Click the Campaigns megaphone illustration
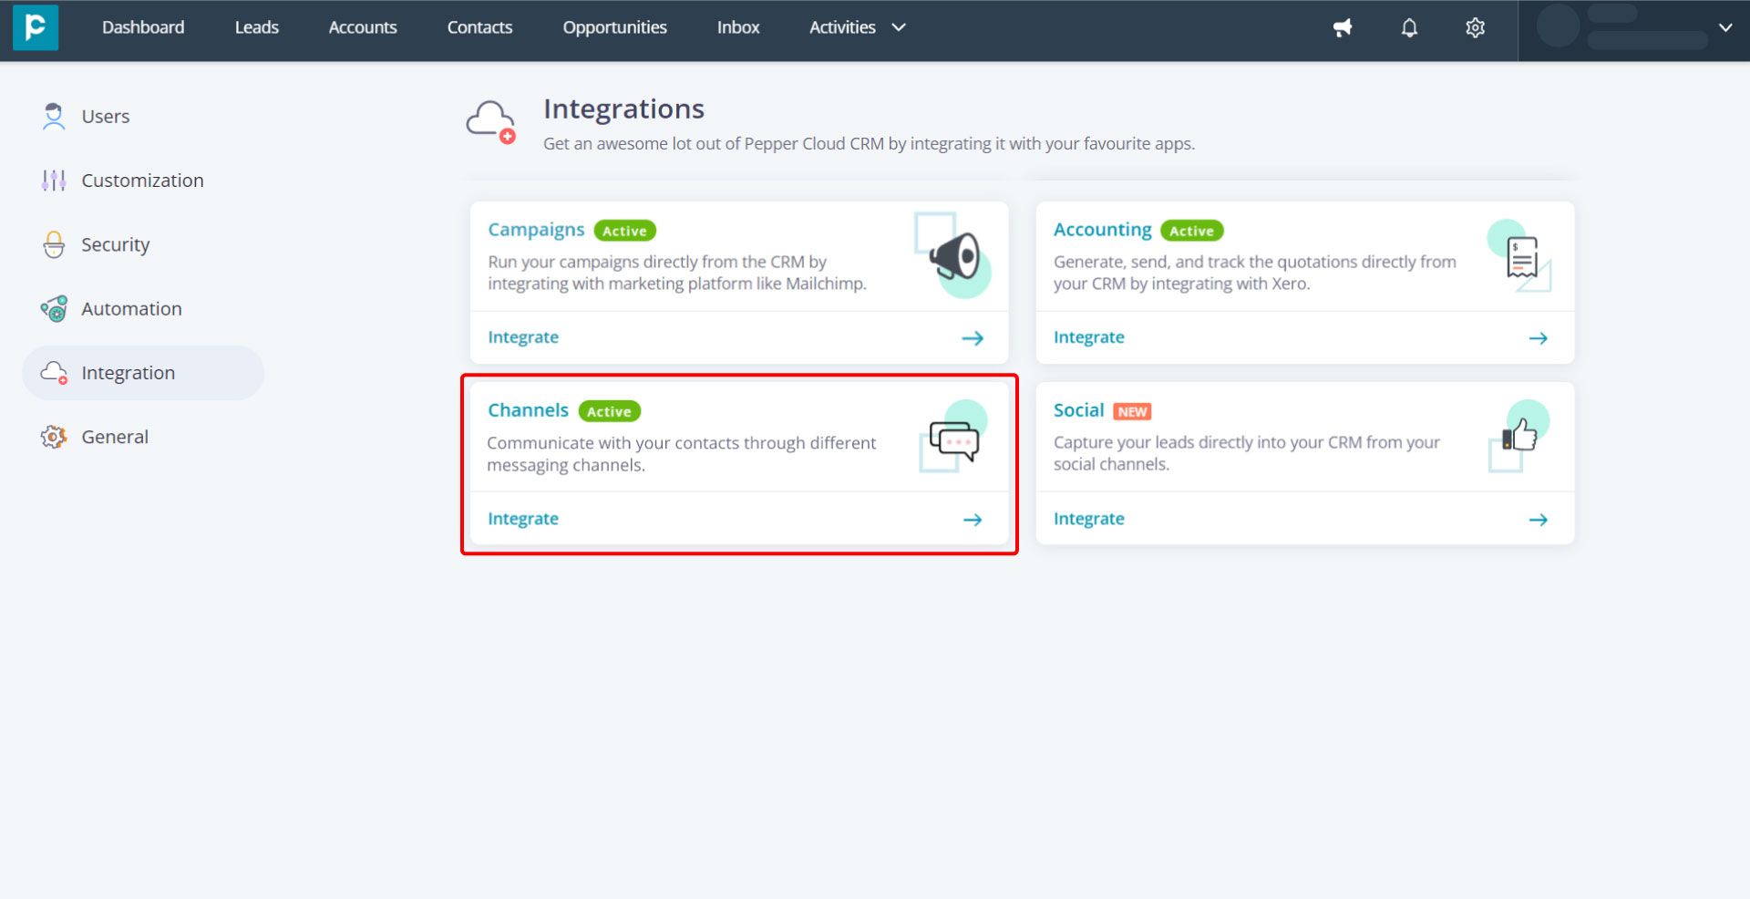1750x899 pixels. (x=953, y=256)
